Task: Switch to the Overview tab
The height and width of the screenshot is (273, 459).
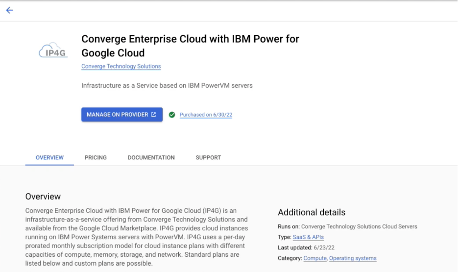Action: 49,158
